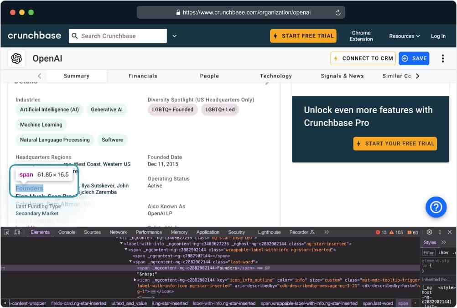Toggle the :hov element state button
Screen dimensions: 457x308
tap(444, 252)
